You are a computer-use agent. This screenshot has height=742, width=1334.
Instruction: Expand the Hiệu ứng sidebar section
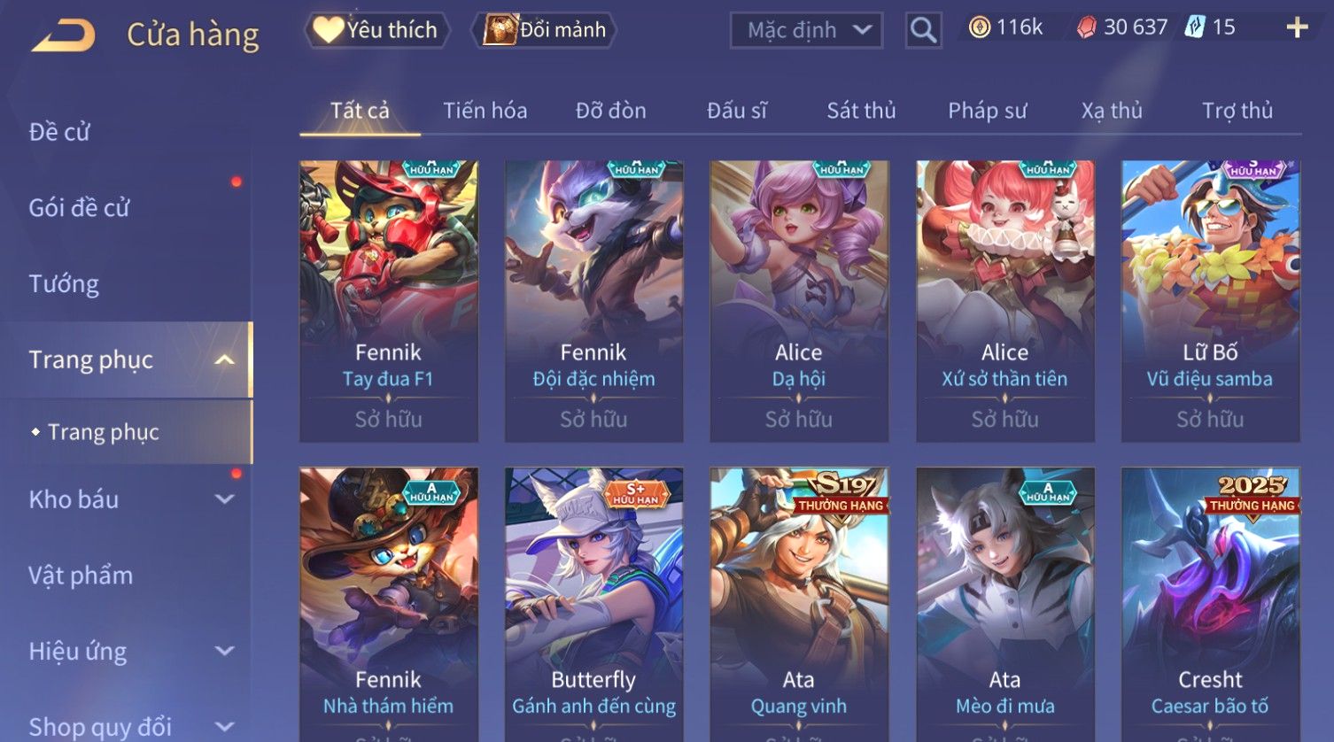tap(225, 652)
